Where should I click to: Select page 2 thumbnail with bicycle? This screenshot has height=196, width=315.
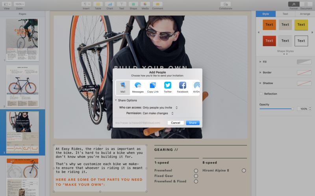coord(22,86)
